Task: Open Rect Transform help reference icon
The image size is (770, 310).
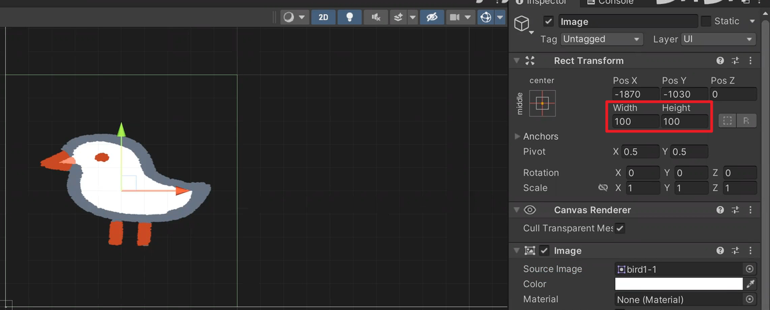Action: click(x=720, y=61)
